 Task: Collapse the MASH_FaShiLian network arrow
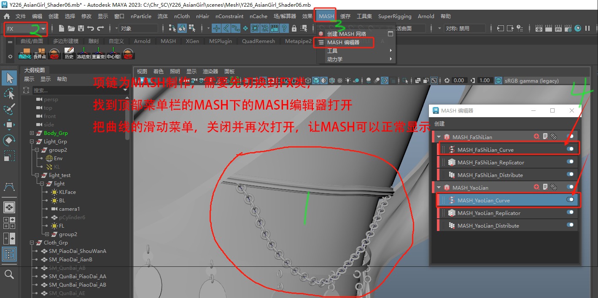coord(439,137)
